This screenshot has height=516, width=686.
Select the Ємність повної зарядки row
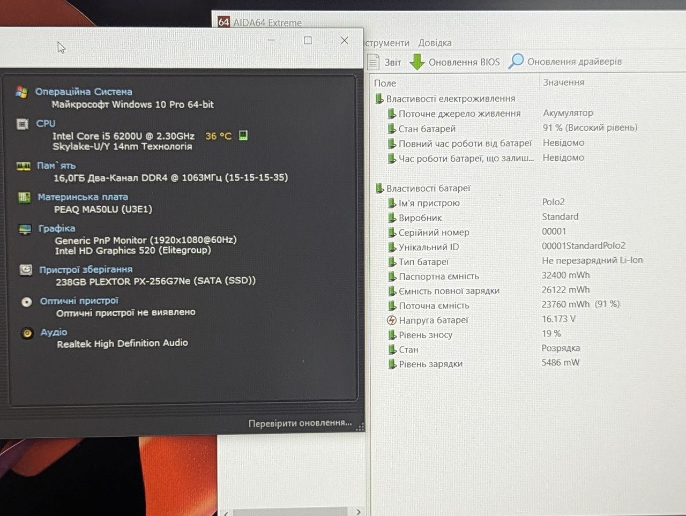(x=489, y=290)
